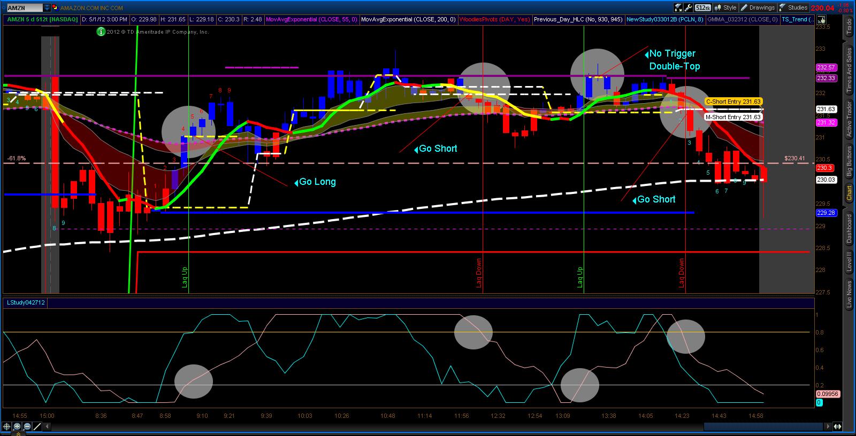Open the Live News sidebar tab
This screenshot has width=856, height=436.
click(x=849, y=294)
